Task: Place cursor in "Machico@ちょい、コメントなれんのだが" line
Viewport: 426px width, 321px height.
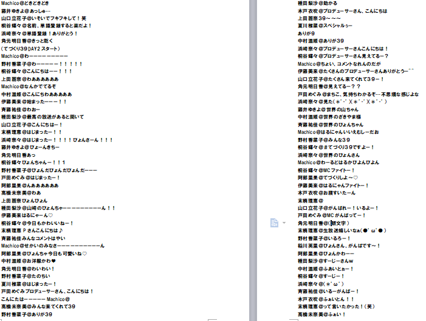Action: (338, 62)
